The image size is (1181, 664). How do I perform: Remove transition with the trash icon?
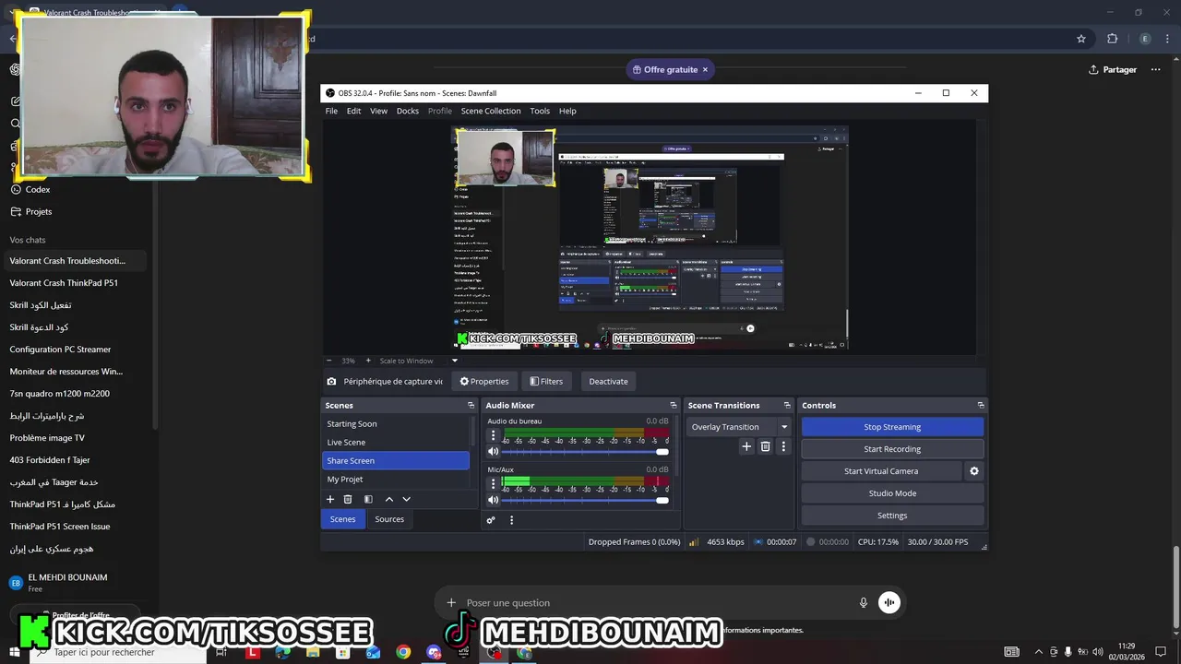click(765, 446)
